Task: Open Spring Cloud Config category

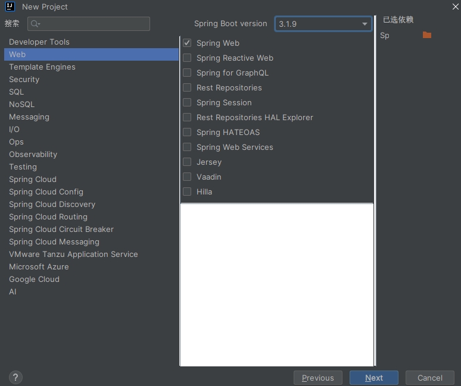Action: tap(91, 192)
